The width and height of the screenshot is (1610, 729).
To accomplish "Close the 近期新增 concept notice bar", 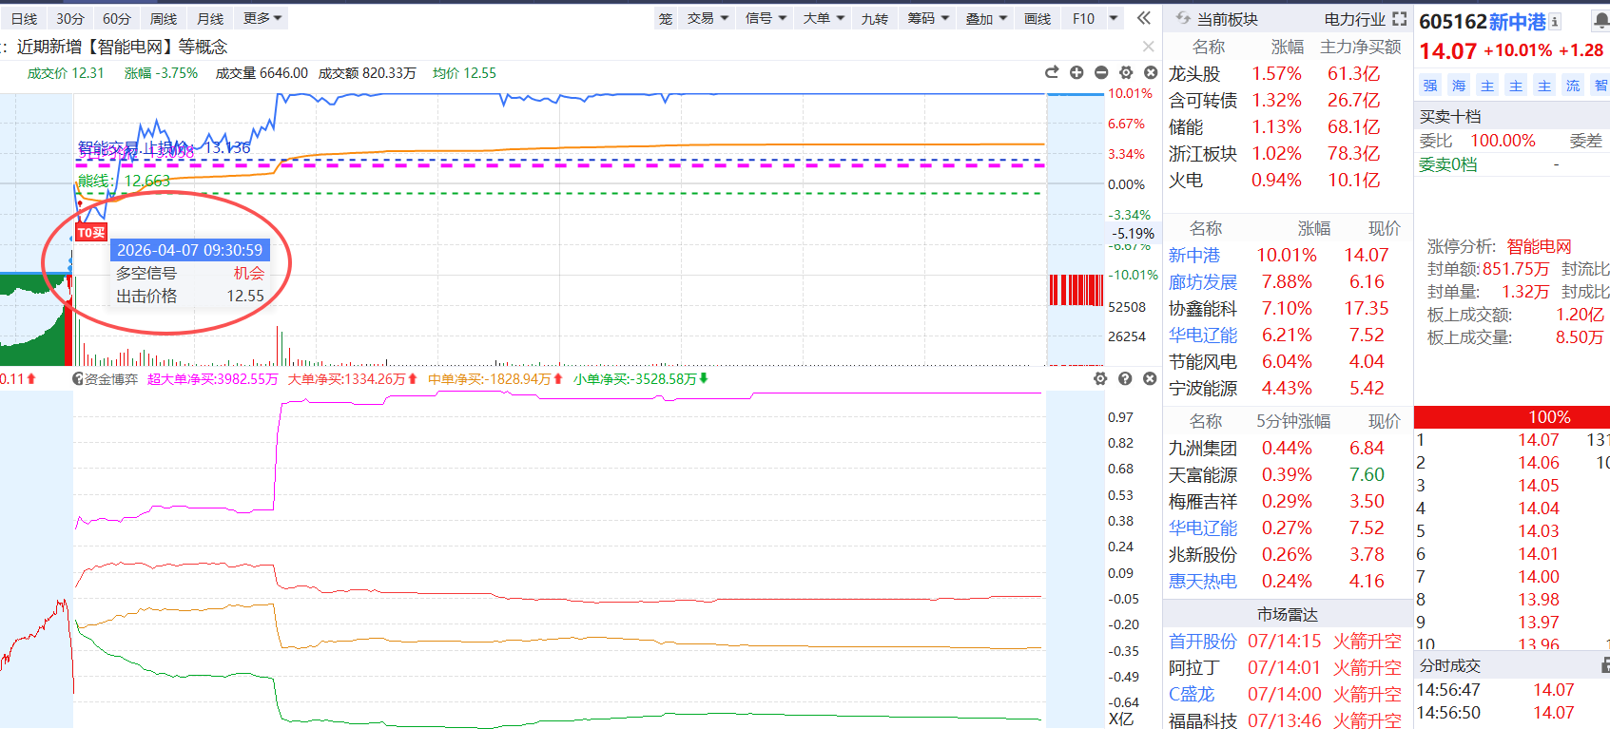I will pyautogui.click(x=1148, y=47).
